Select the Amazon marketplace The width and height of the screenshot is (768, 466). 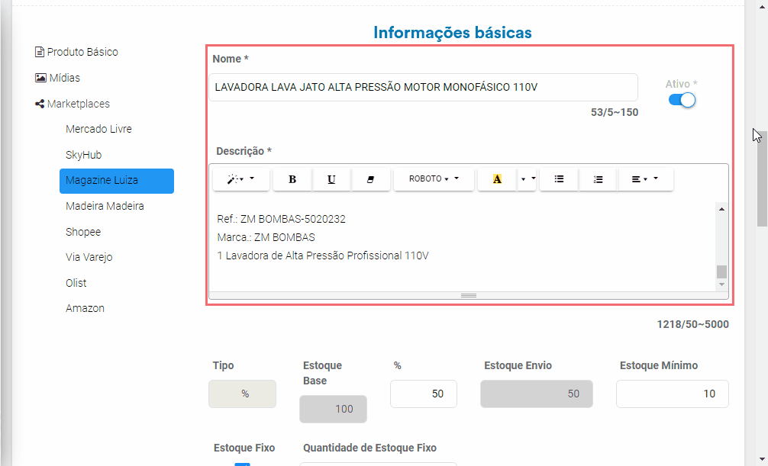coord(86,308)
